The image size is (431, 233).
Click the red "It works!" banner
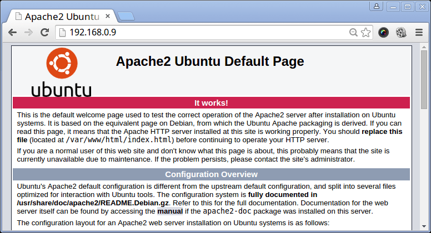click(211, 103)
